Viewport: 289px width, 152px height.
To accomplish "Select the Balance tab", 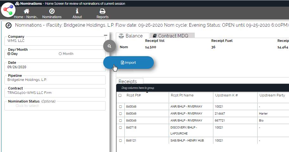I will tap(131, 36).
